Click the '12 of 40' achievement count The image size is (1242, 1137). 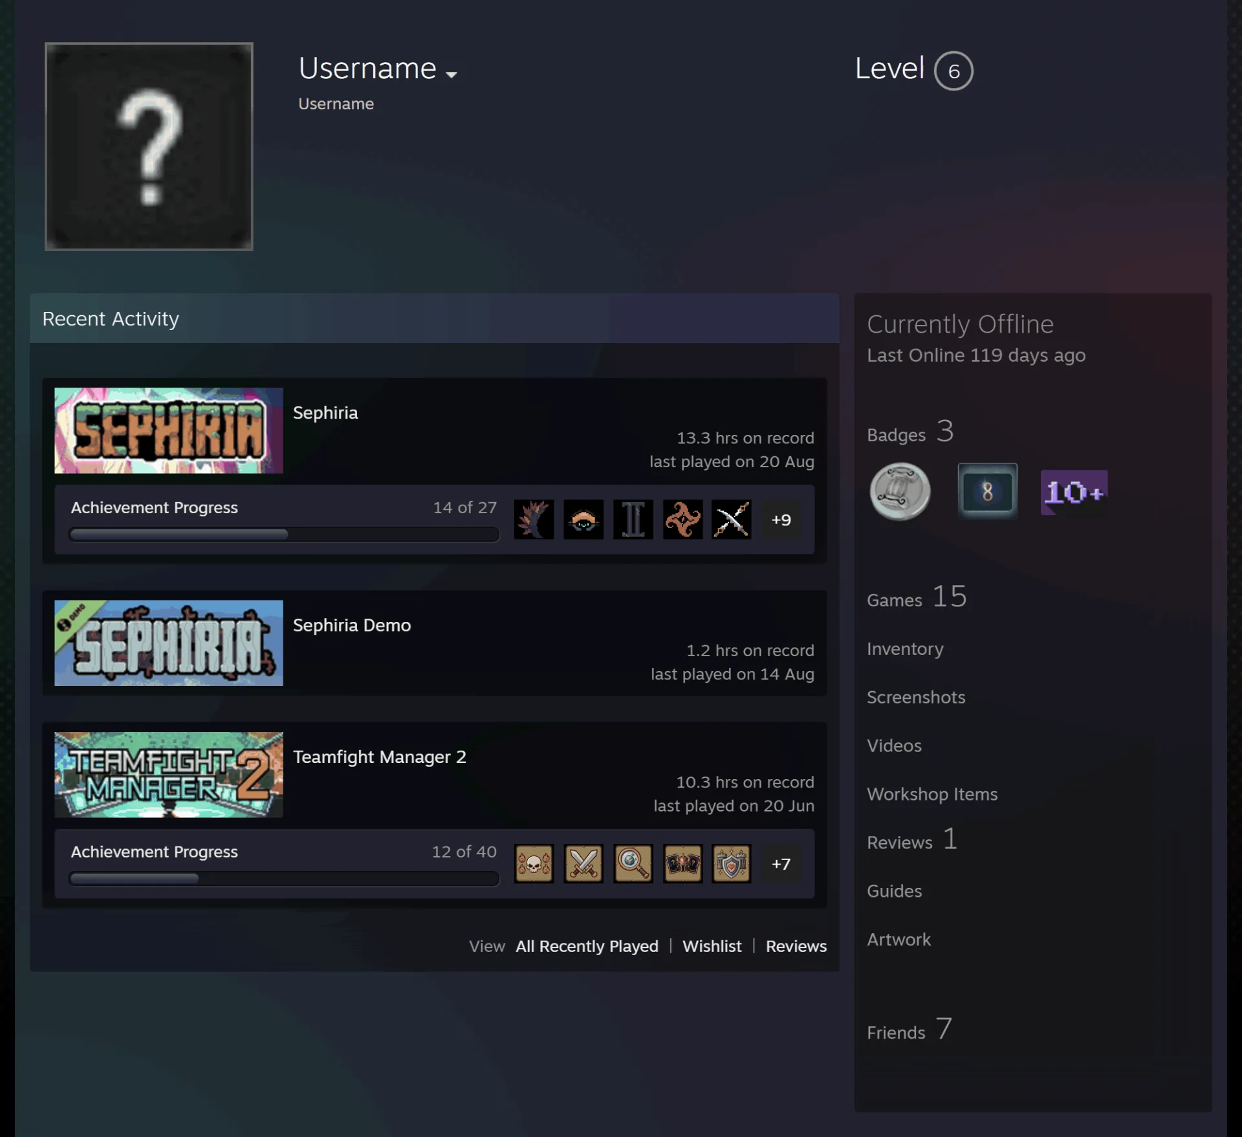(464, 852)
